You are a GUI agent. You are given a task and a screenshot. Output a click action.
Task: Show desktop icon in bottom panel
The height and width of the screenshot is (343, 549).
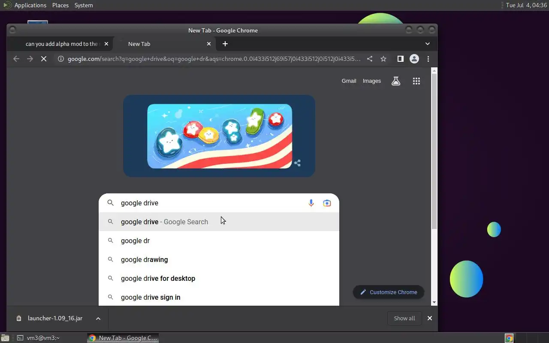(4, 338)
